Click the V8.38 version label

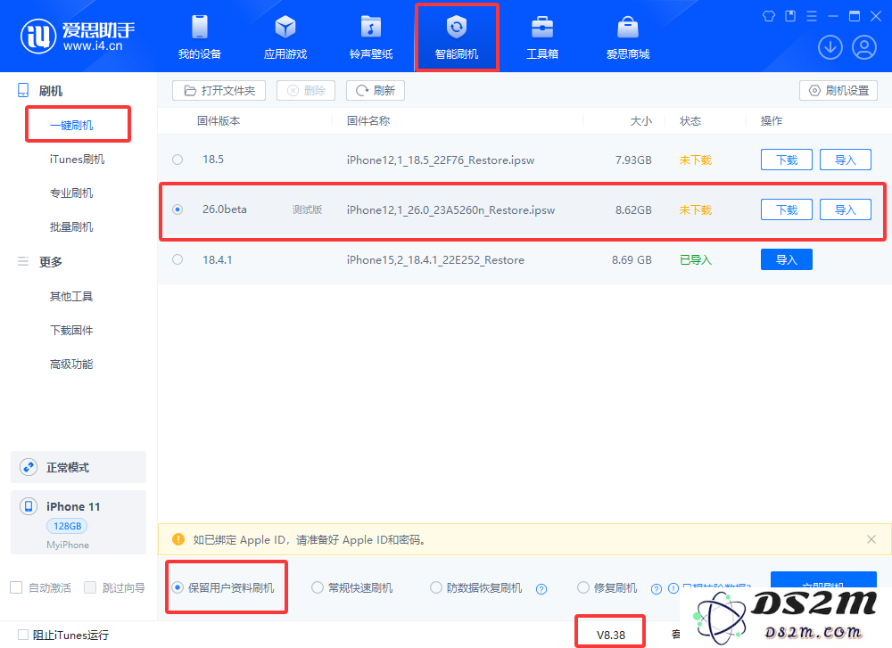coord(610,635)
